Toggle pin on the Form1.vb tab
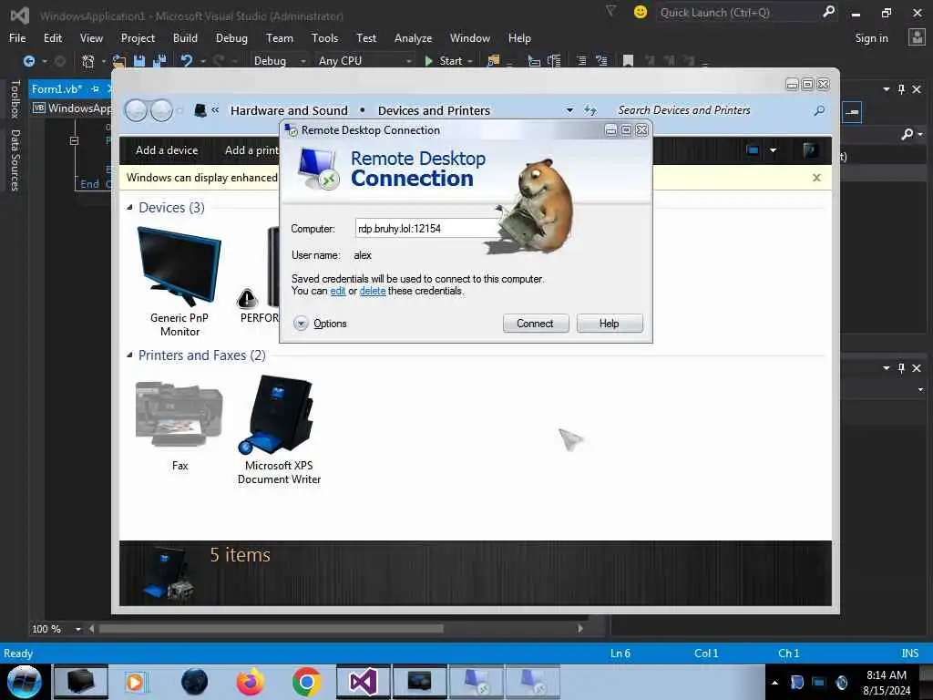This screenshot has width=933, height=700. (95, 88)
